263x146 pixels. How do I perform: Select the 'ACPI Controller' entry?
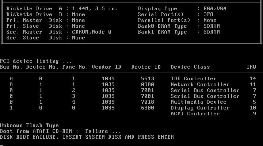(195, 114)
